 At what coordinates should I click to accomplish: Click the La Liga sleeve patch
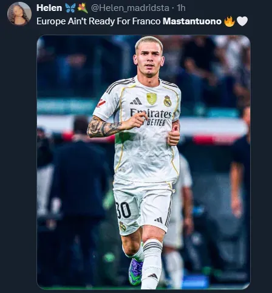tap(101, 103)
